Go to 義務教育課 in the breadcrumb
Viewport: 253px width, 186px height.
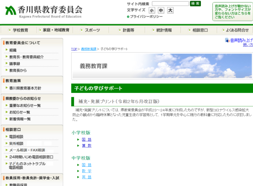pos(89,49)
